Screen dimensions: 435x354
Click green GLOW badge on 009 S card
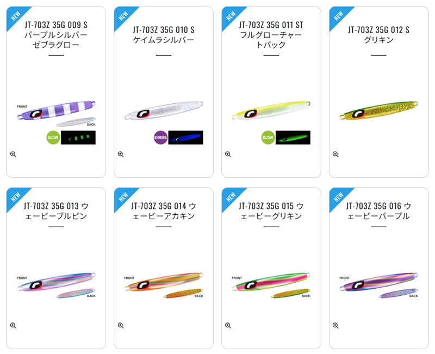pos(53,138)
